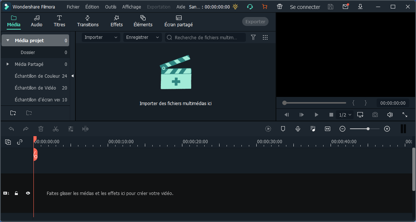The width and height of the screenshot is (416, 222).
Task: Open the Enregistrer dropdown
Action: tap(143, 37)
